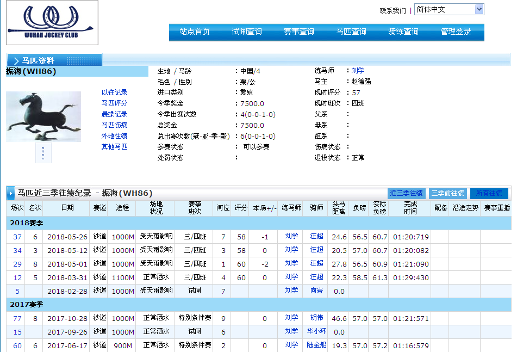Click the horse statue photo thumbnail

pos(43,116)
